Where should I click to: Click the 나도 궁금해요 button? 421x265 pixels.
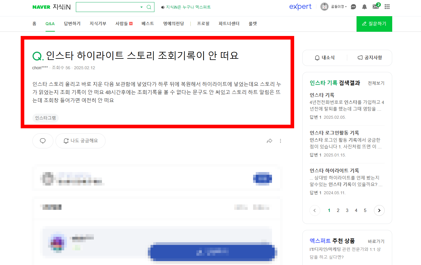80,141
